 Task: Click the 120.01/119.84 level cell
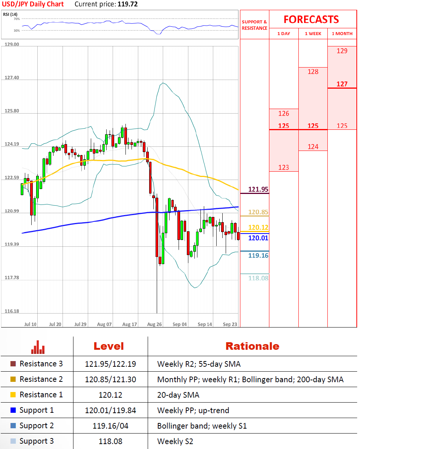pyautogui.click(x=110, y=411)
